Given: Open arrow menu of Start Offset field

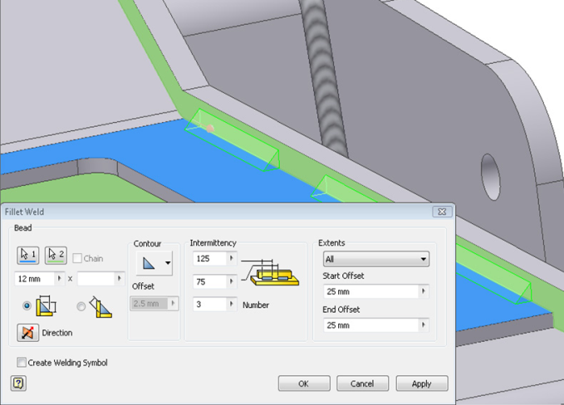Looking at the screenshot, I should [424, 291].
